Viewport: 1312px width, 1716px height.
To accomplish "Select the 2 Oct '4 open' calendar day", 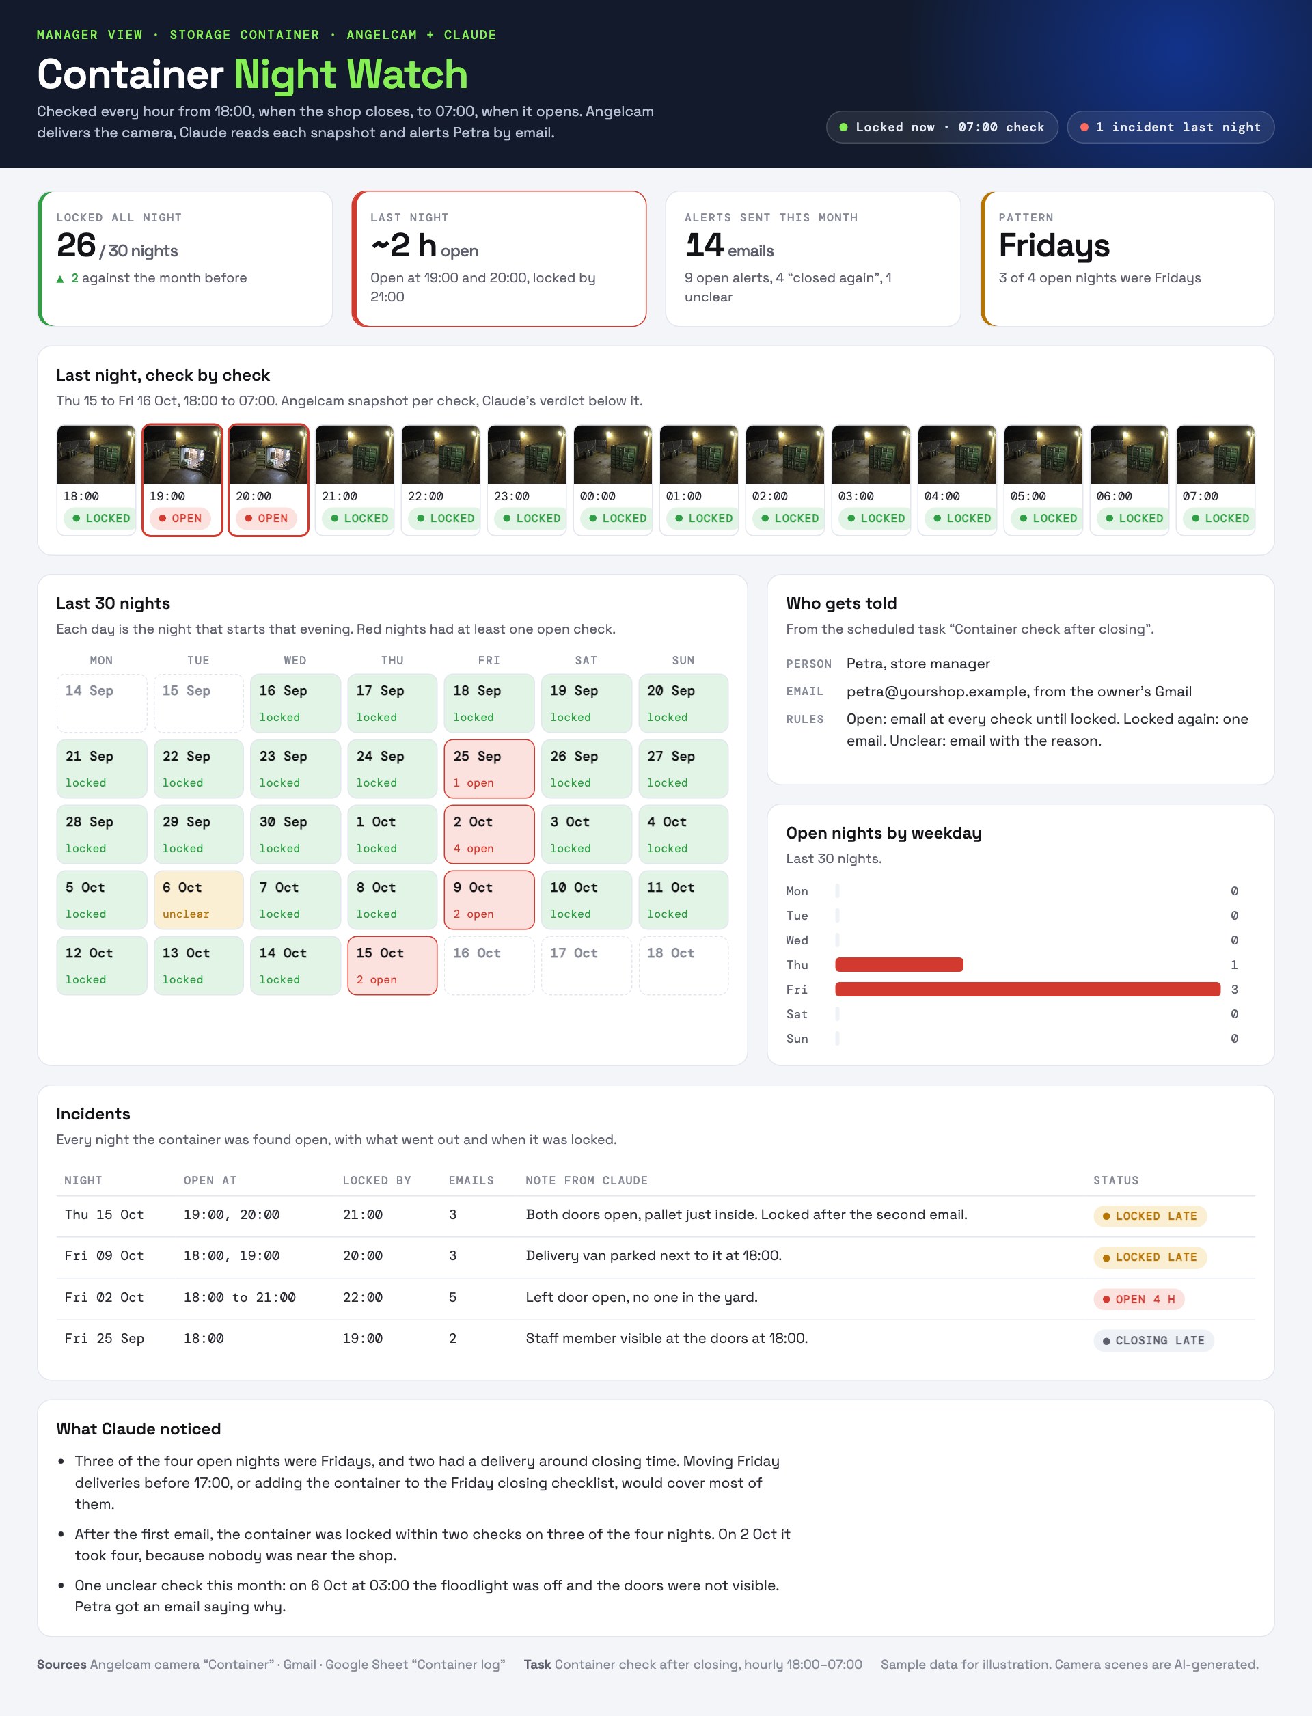I will point(489,834).
